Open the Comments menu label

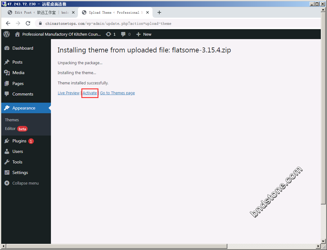click(23, 94)
